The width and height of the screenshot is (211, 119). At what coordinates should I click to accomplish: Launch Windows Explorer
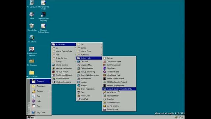pyautogui.click(x=64, y=79)
